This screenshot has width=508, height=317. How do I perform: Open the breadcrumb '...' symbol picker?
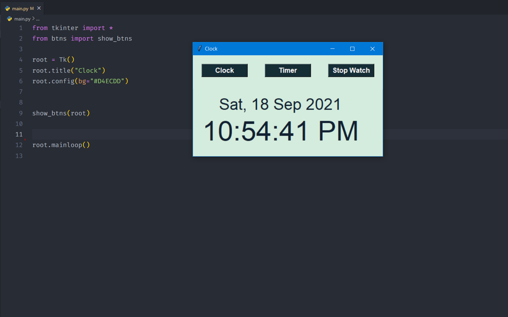pos(38,19)
